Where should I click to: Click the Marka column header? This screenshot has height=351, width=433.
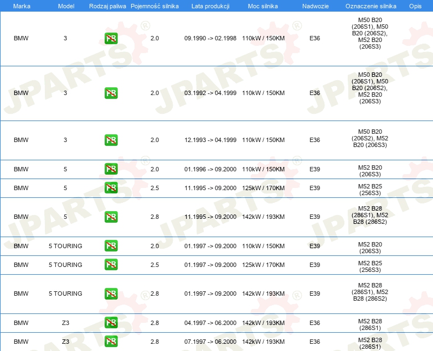point(22,6)
